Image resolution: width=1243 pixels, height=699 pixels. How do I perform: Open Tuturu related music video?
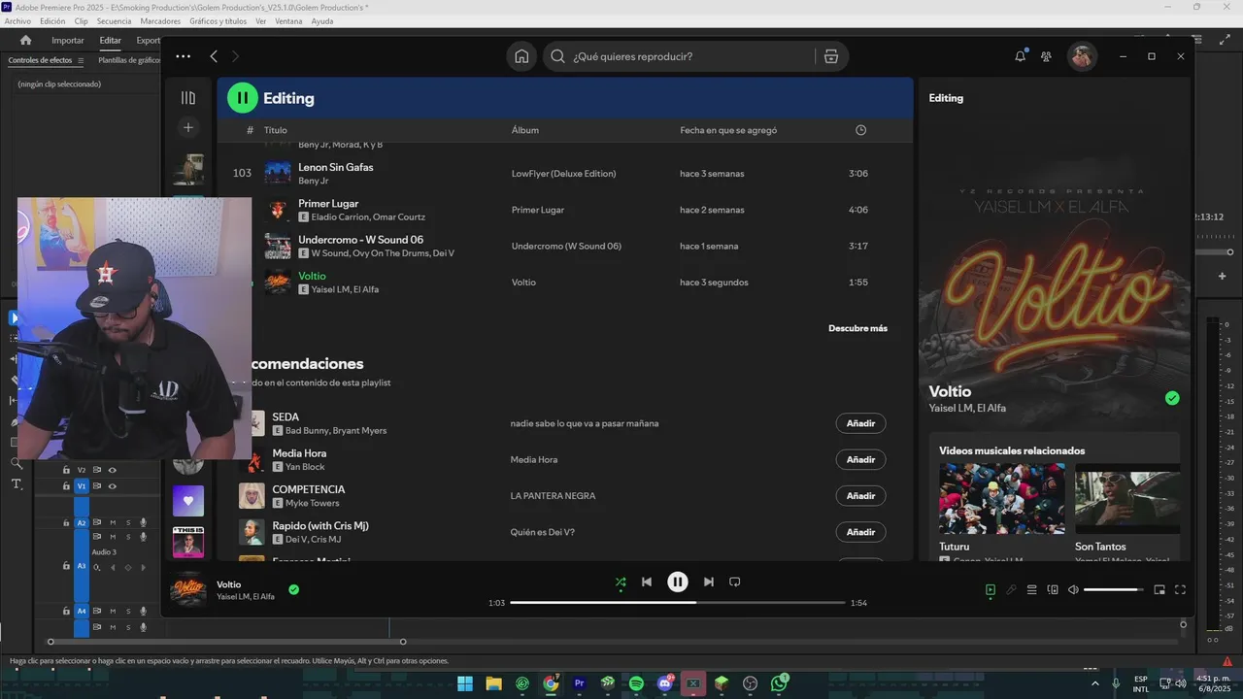click(1001, 499)
